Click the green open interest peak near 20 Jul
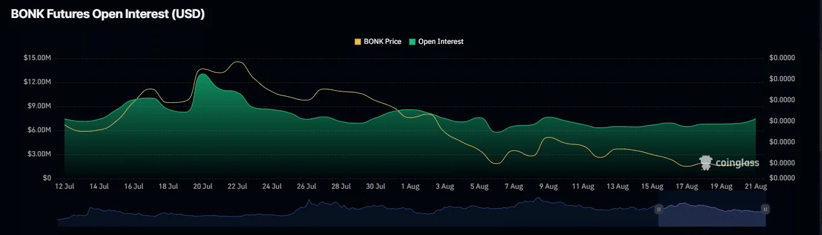The width and height of the screenshot is (822, 235). click(x=203, y=75)
